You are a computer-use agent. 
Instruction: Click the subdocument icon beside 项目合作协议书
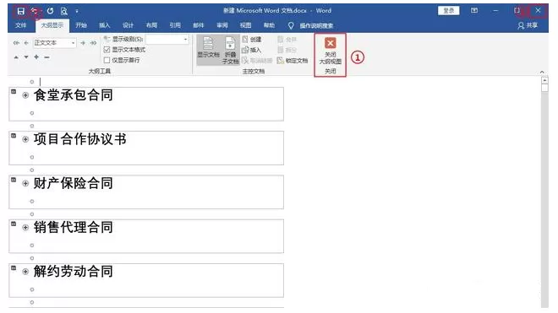[14, 136]
